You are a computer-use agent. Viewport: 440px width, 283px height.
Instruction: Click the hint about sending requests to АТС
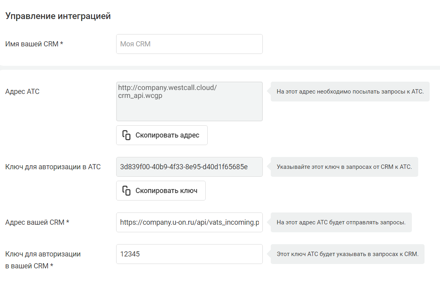click(350, 92)
